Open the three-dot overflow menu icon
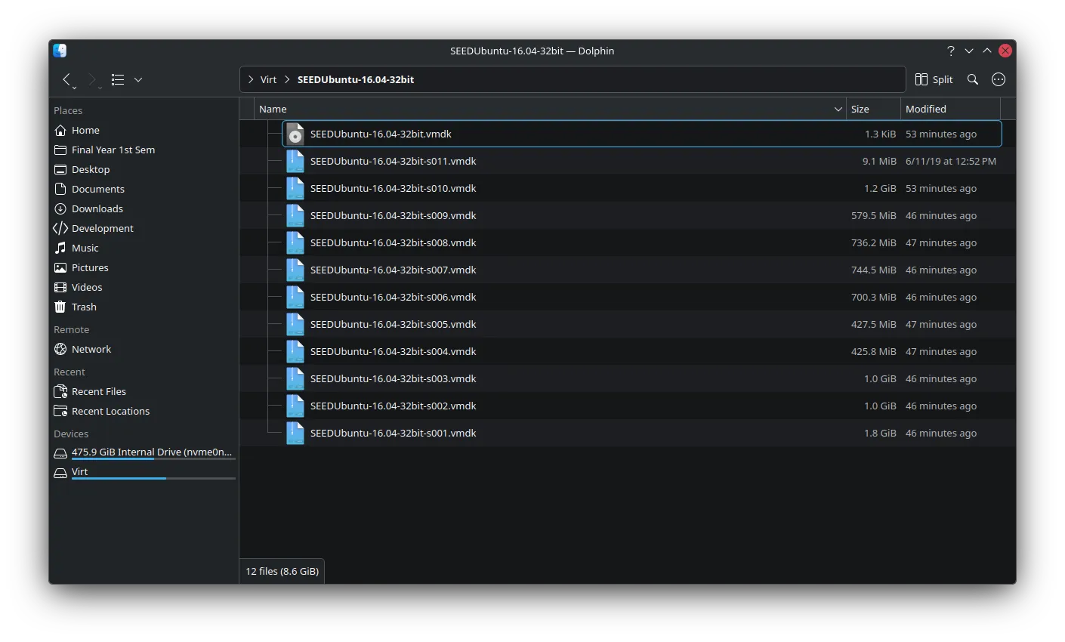Image resolution: width=1065 pixels, height=642 pixels. pos(998,79)
